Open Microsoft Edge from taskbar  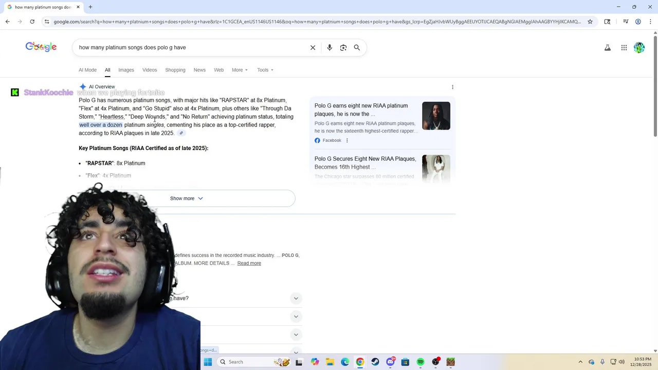click(345, 362)
